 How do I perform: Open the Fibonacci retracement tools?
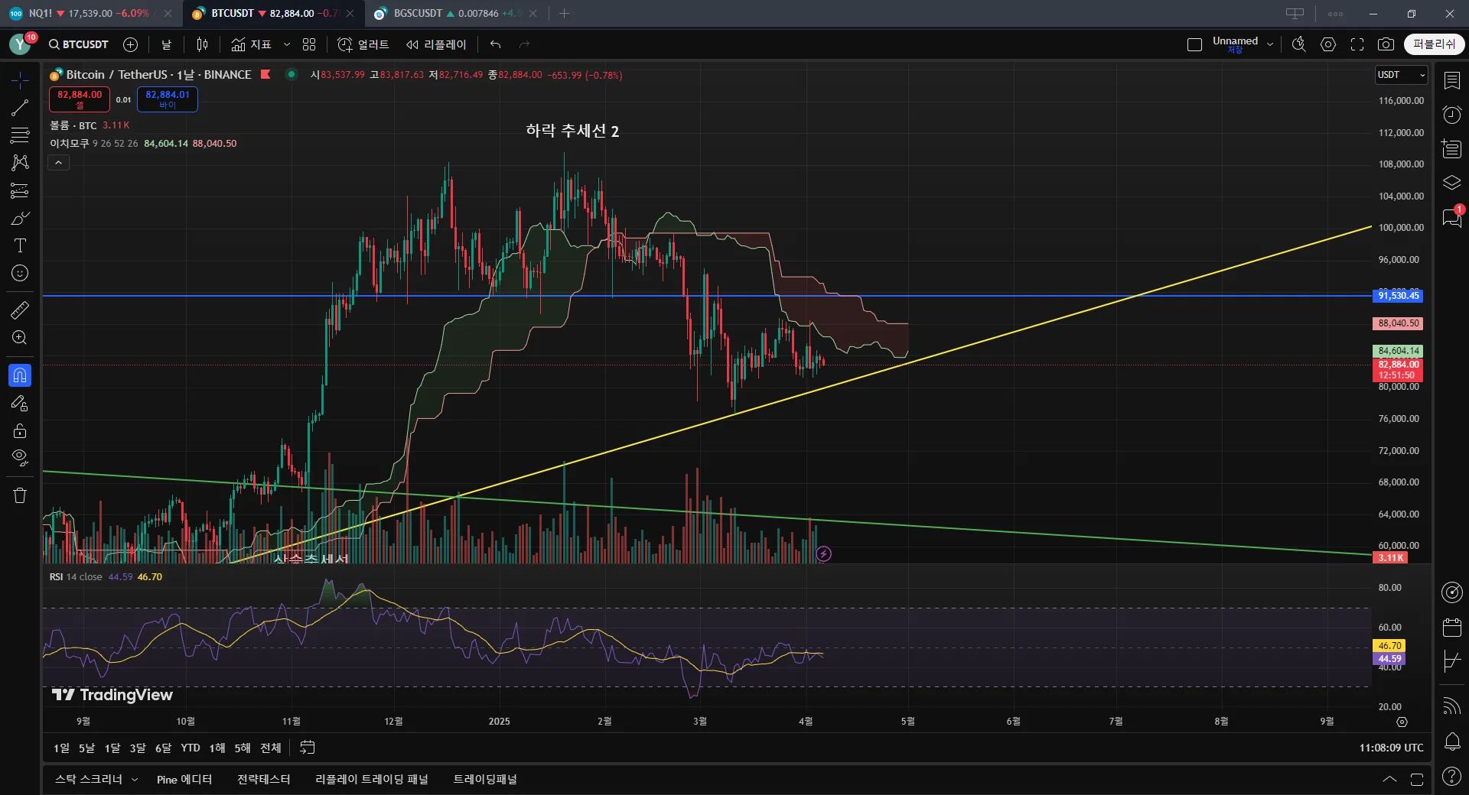20,135
